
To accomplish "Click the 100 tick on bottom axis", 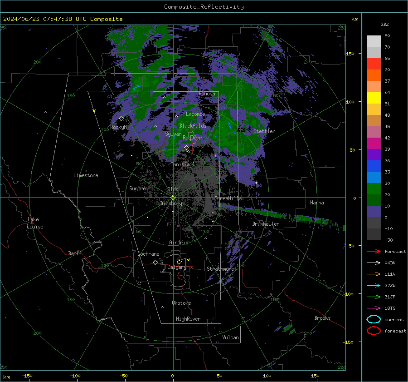I will pyautogui.click(x=267, y=376).
